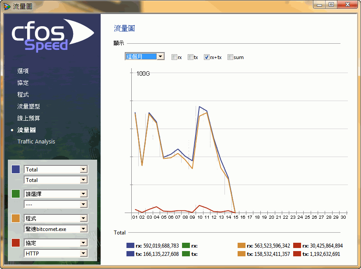
Task: Open the 選項 menu item
Action: [x=23, y=71]
